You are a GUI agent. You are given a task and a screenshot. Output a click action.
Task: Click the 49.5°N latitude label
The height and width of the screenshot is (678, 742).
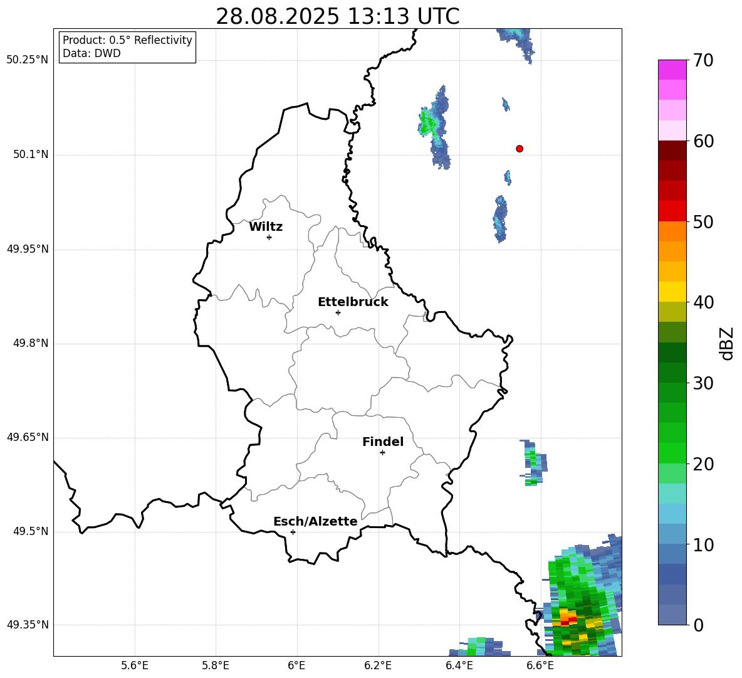pyautogui.click(x=31, y=531)
